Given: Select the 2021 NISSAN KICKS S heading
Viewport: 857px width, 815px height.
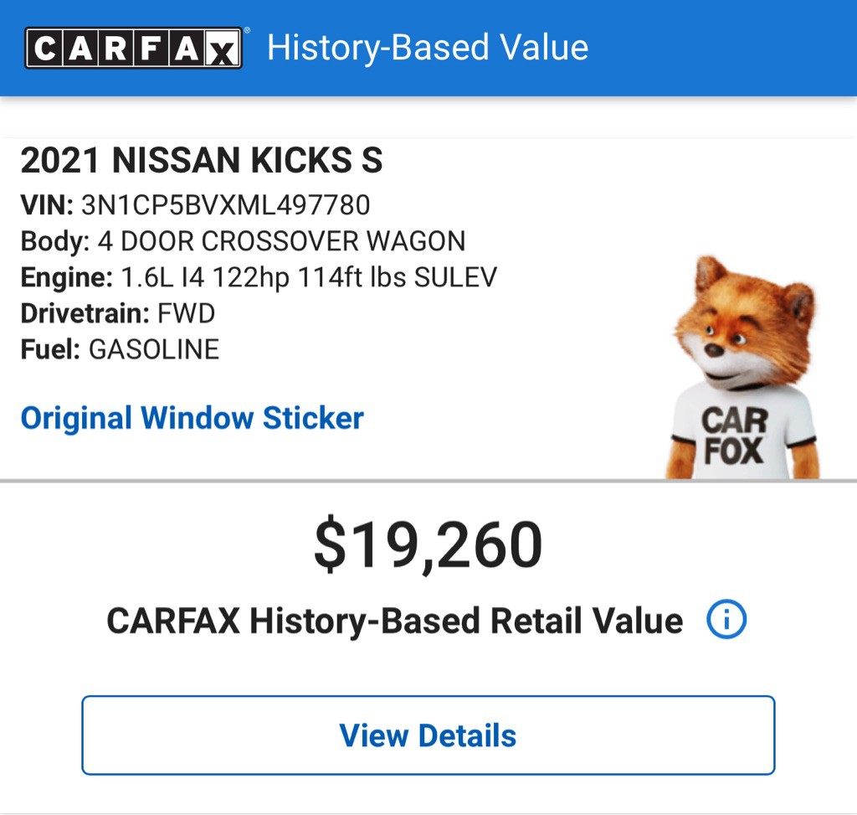Looking at the screenshot, I should point(201,160).
